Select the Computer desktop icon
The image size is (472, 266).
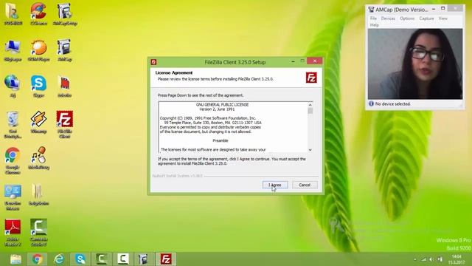coord(13,50)
